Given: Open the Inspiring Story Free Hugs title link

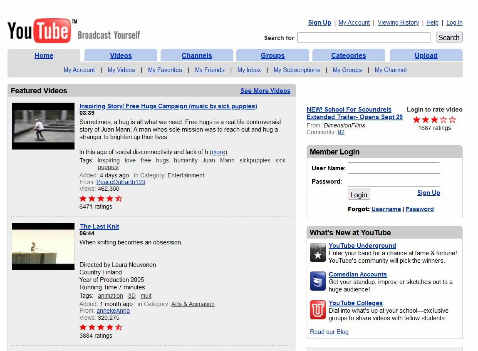Looking at the screenshot, I should (168, 106).
